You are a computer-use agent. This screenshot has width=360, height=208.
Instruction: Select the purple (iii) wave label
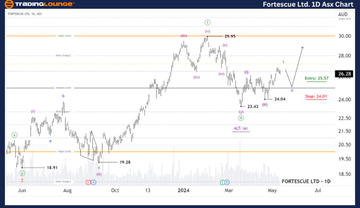click(184, 36)
